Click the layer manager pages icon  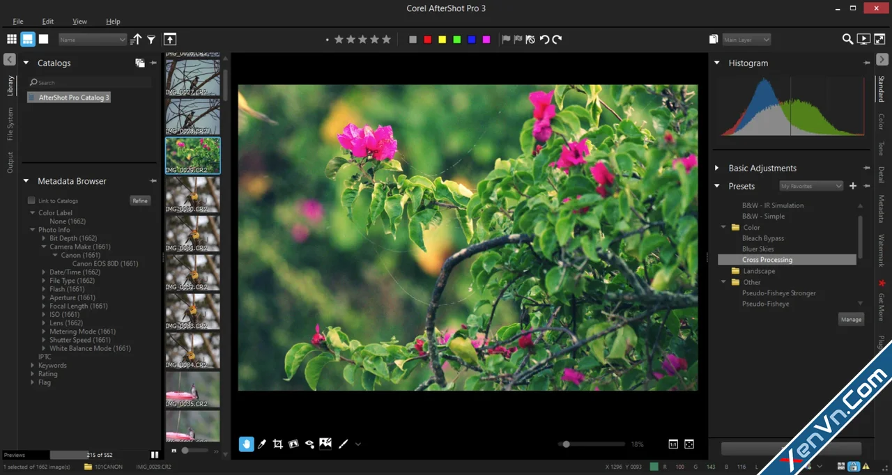click(714, 40)
